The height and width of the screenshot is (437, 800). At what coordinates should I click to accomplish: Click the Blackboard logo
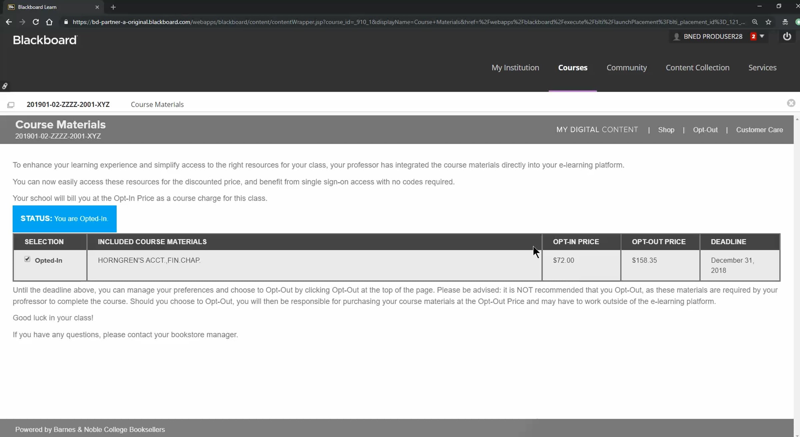pos(45,40)
